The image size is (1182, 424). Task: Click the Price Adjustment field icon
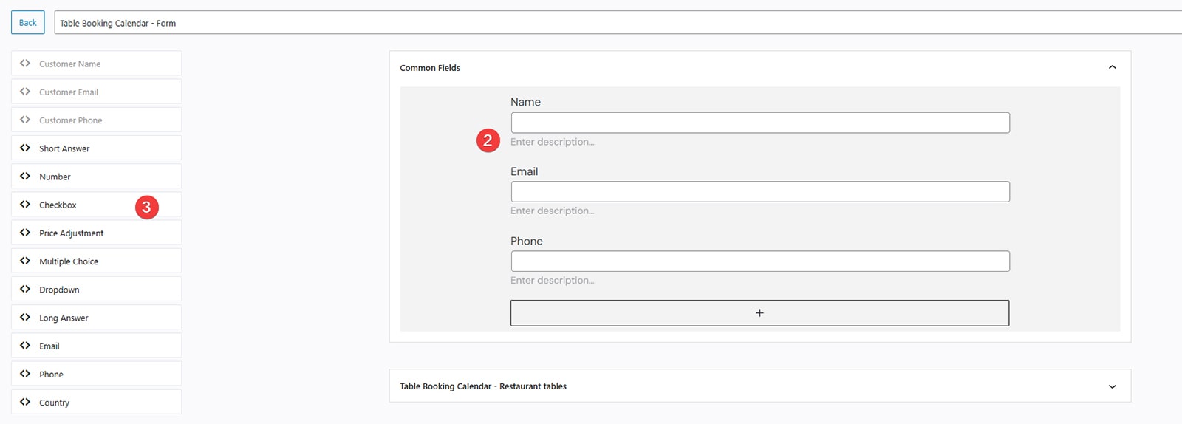tap(25, 233)
